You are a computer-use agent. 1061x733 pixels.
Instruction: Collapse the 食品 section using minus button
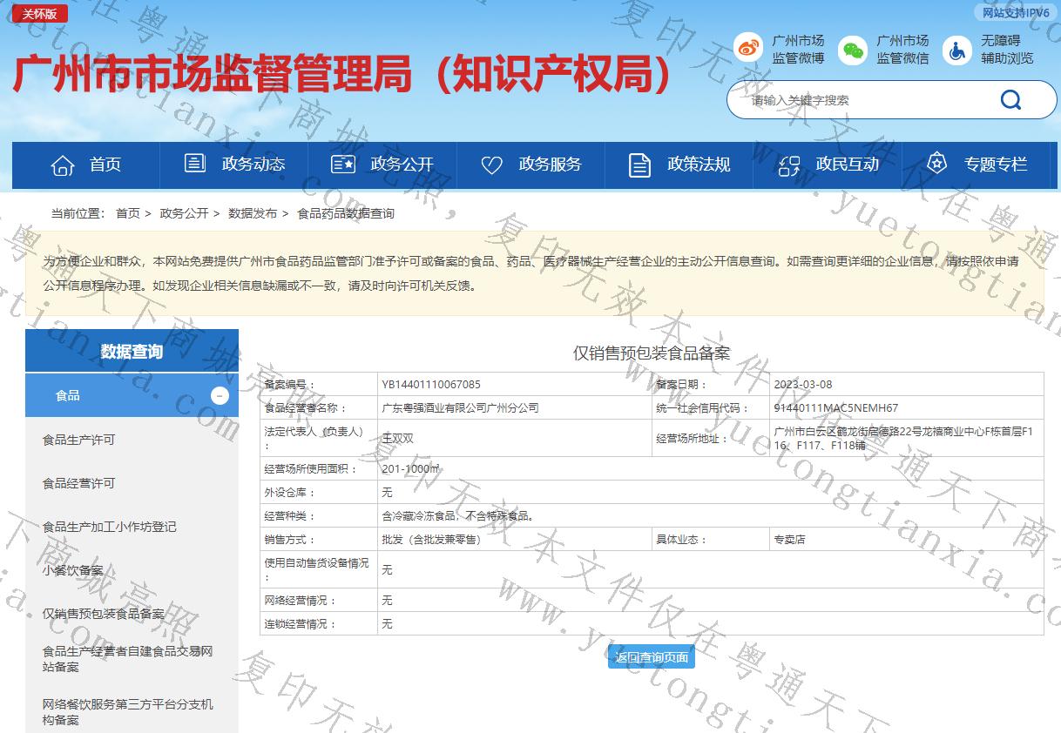(220, 396)
